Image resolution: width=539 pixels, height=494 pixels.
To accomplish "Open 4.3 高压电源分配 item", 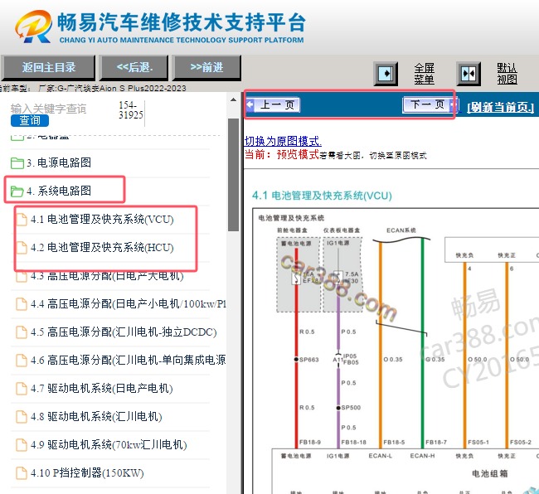I will pyautogui.click(x=107, y=275).
